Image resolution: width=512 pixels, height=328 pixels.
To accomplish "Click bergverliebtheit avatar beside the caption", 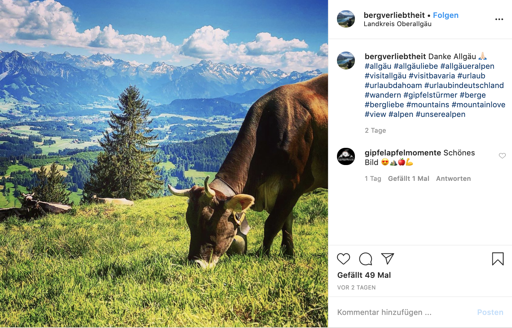I will point(346,61).
